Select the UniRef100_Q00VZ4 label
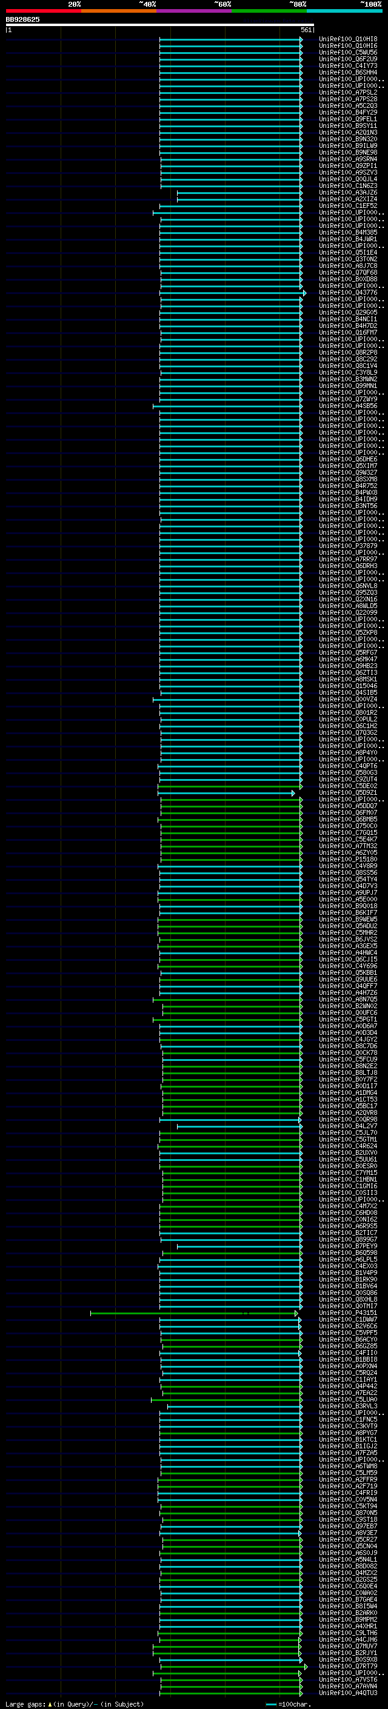Screen dimensions: 388x1709 click(348, 699)
